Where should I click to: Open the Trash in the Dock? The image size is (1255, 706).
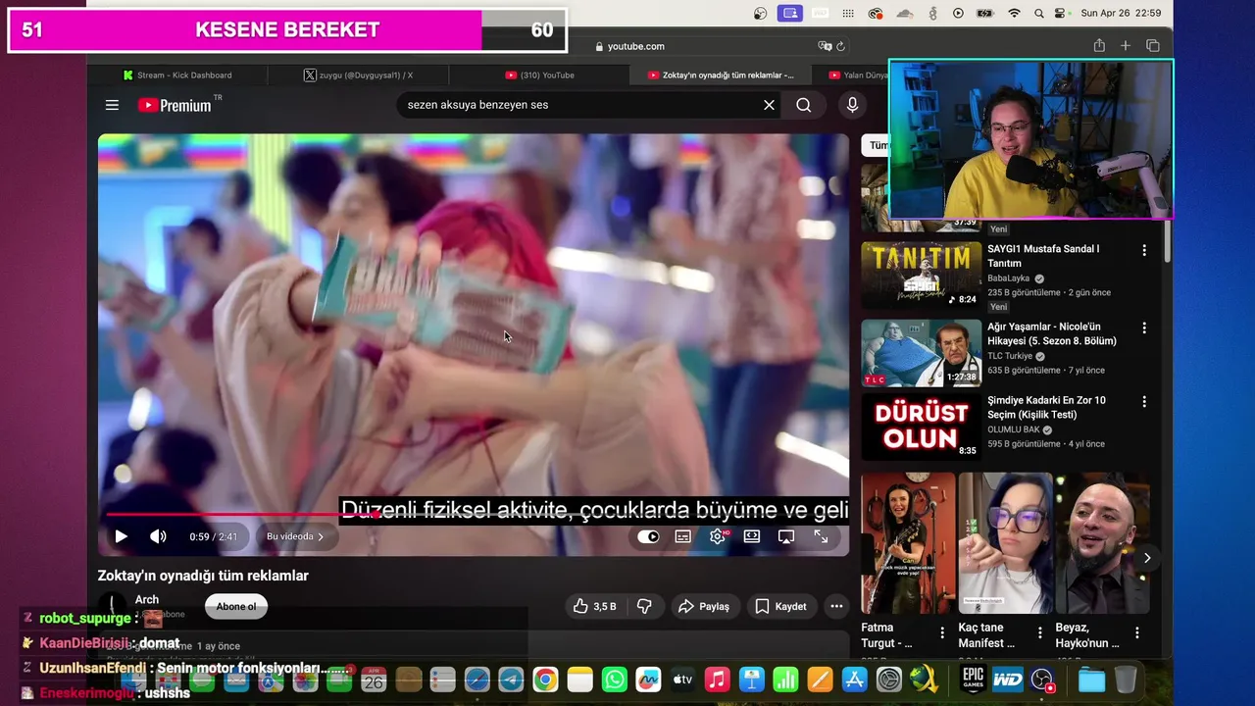(1126, 680)
